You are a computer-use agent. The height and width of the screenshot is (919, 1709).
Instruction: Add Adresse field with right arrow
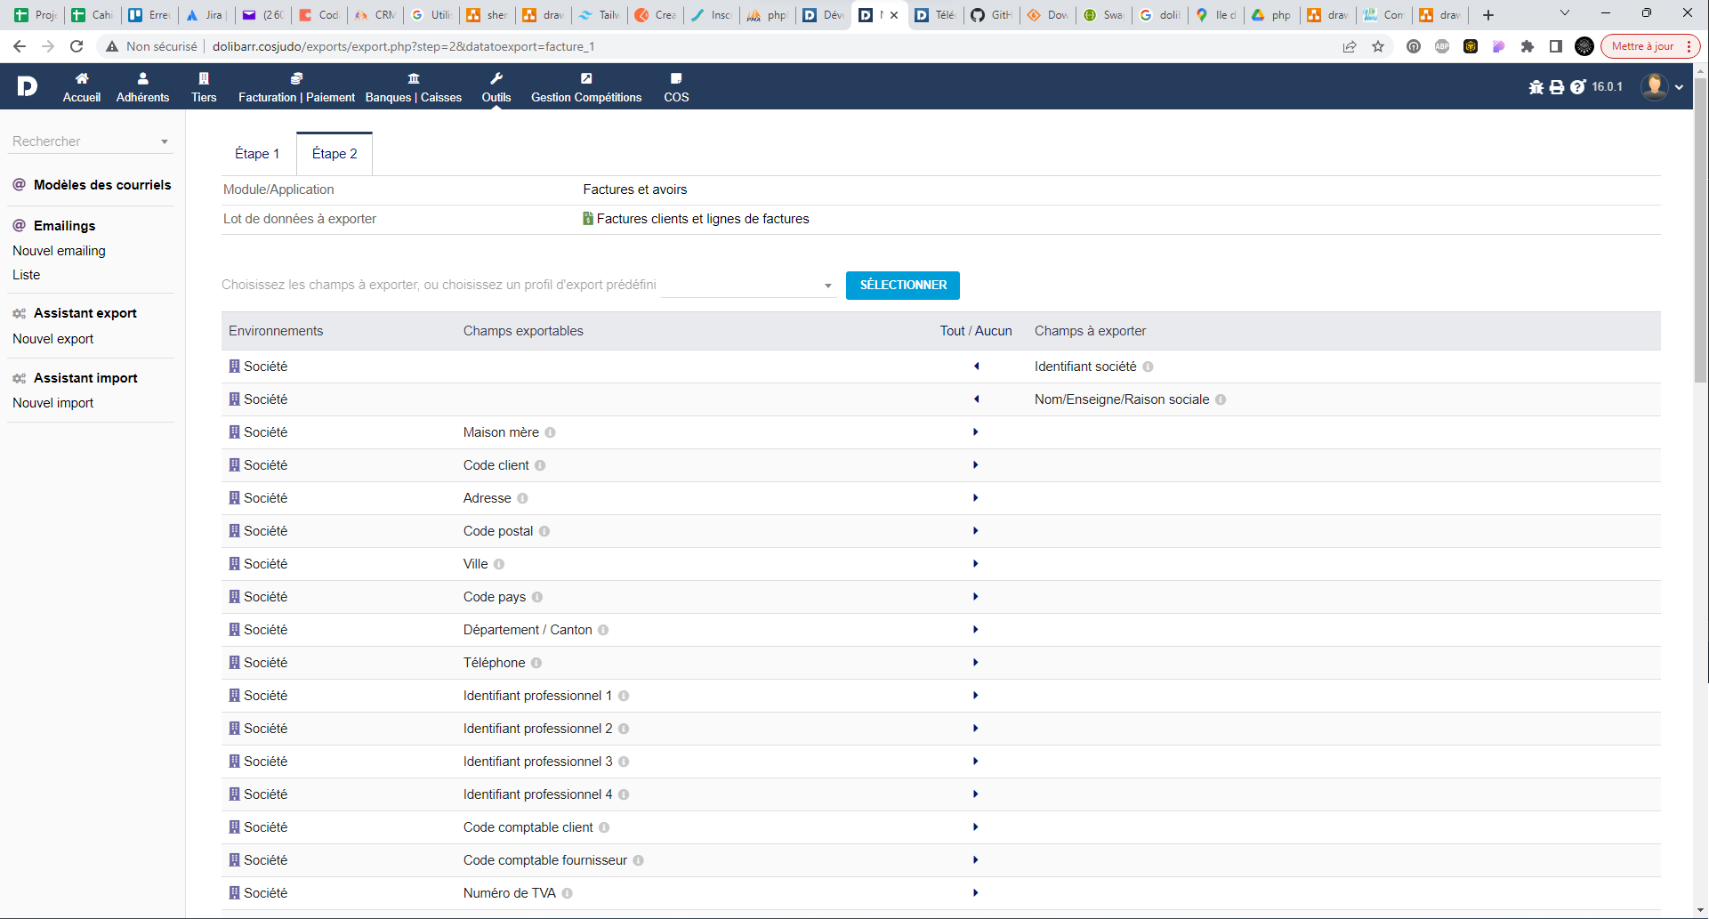(976, 498)
